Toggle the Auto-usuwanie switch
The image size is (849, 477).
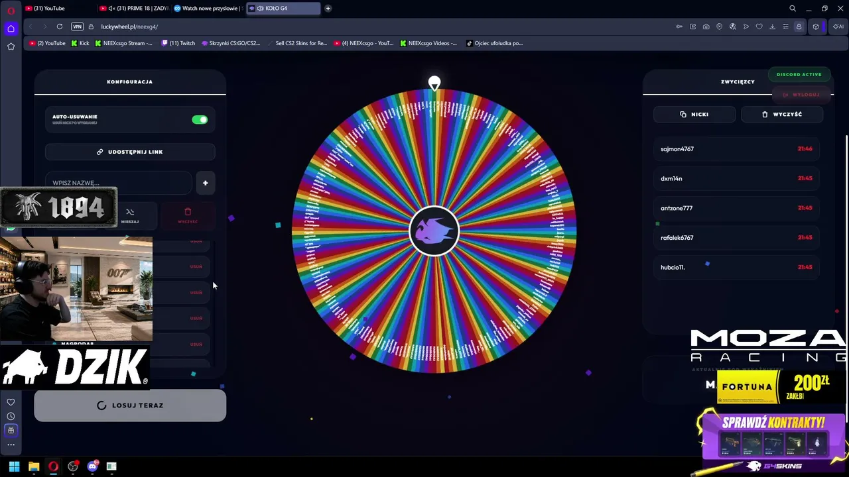[200, 120]
